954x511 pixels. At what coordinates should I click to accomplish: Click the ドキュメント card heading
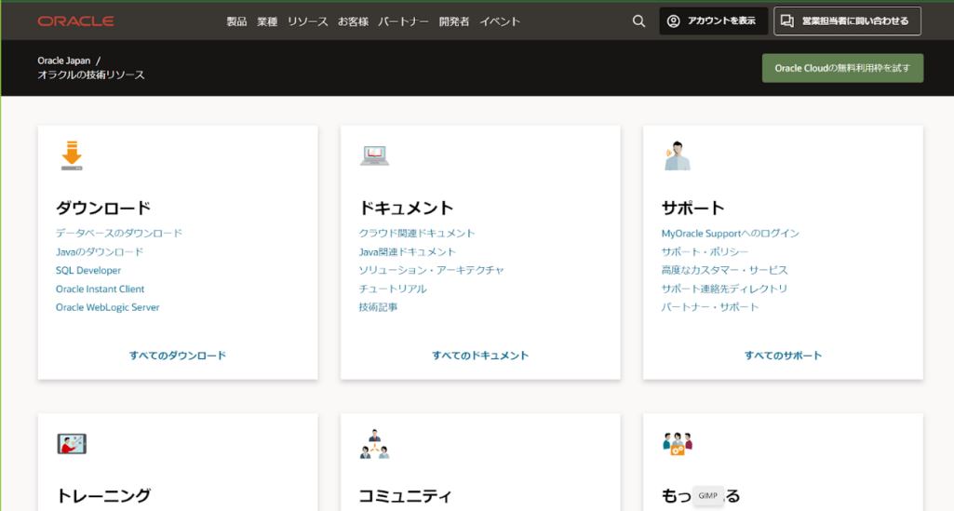(406, 208)
